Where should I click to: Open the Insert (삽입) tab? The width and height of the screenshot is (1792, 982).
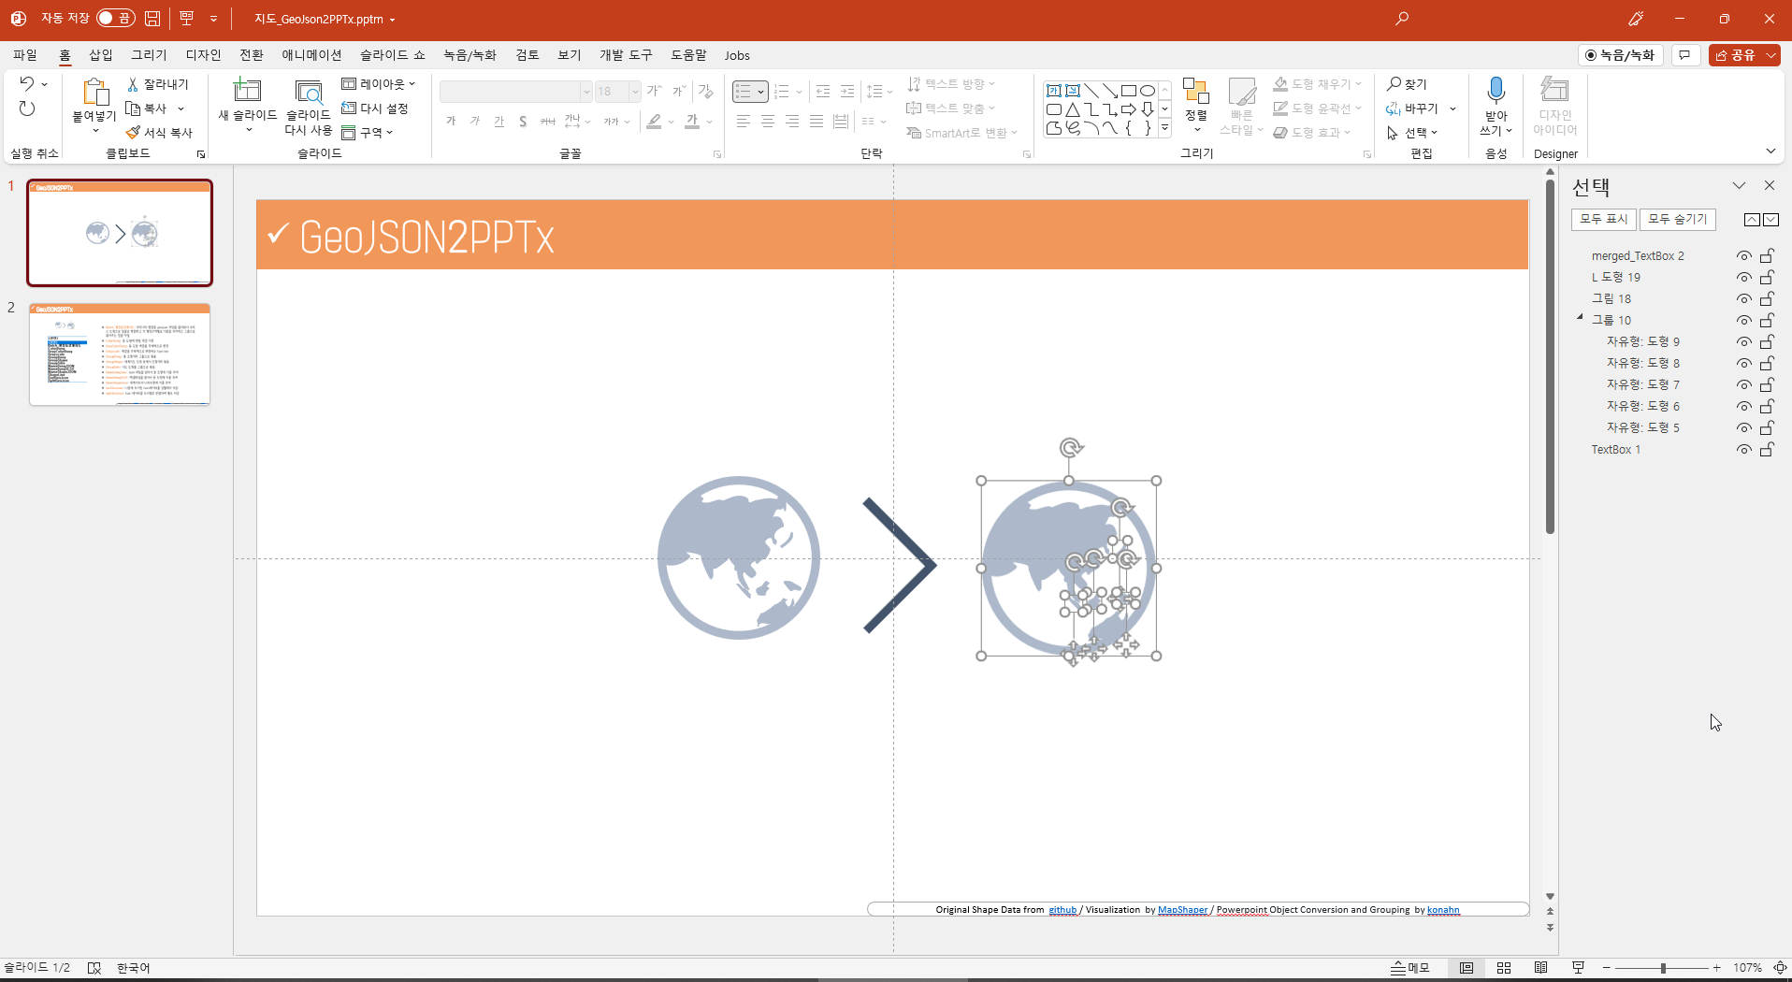(x=101, y=55)
